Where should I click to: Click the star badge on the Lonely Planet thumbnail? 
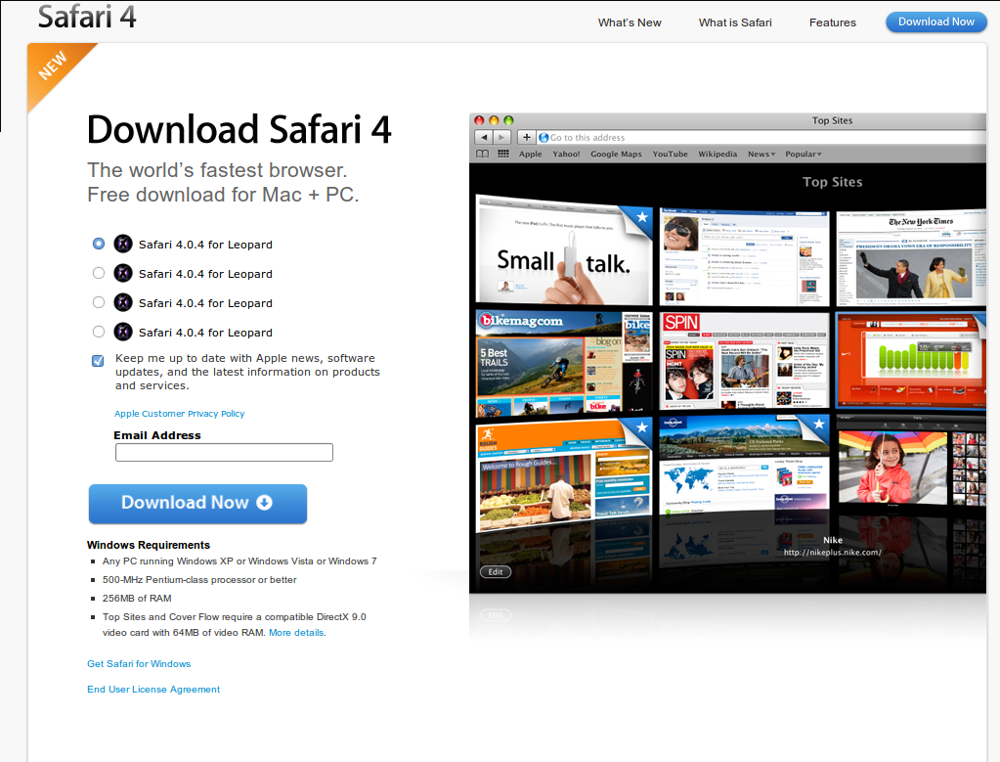[x=818, y=424]
